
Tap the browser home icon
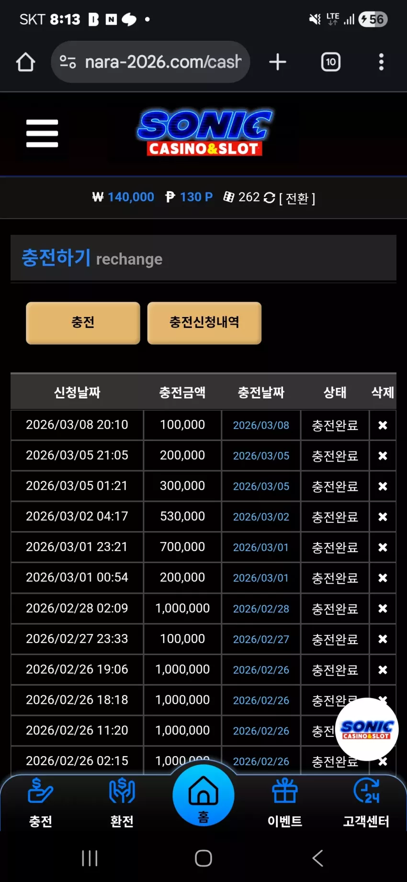tap(25, 62)
